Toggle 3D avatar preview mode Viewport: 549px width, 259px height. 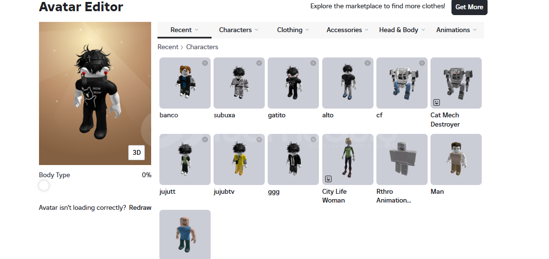tap(137, 153)
